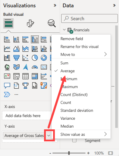Open the Show value as submenu
119x156 pixels.
(x=81, y=134)
